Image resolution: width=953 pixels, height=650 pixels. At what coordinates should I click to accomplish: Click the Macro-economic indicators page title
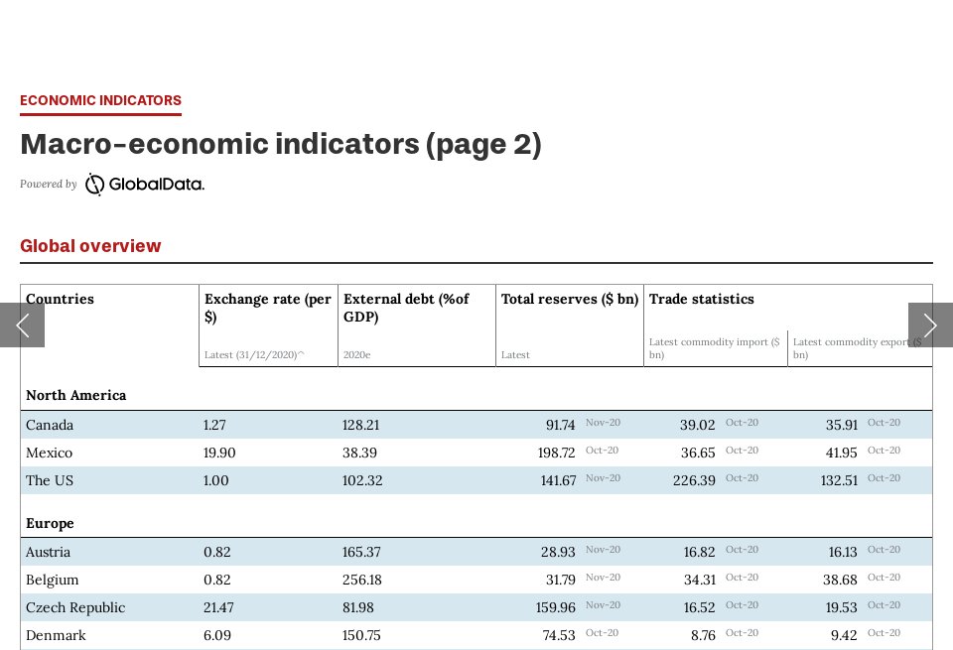(281, 144)
